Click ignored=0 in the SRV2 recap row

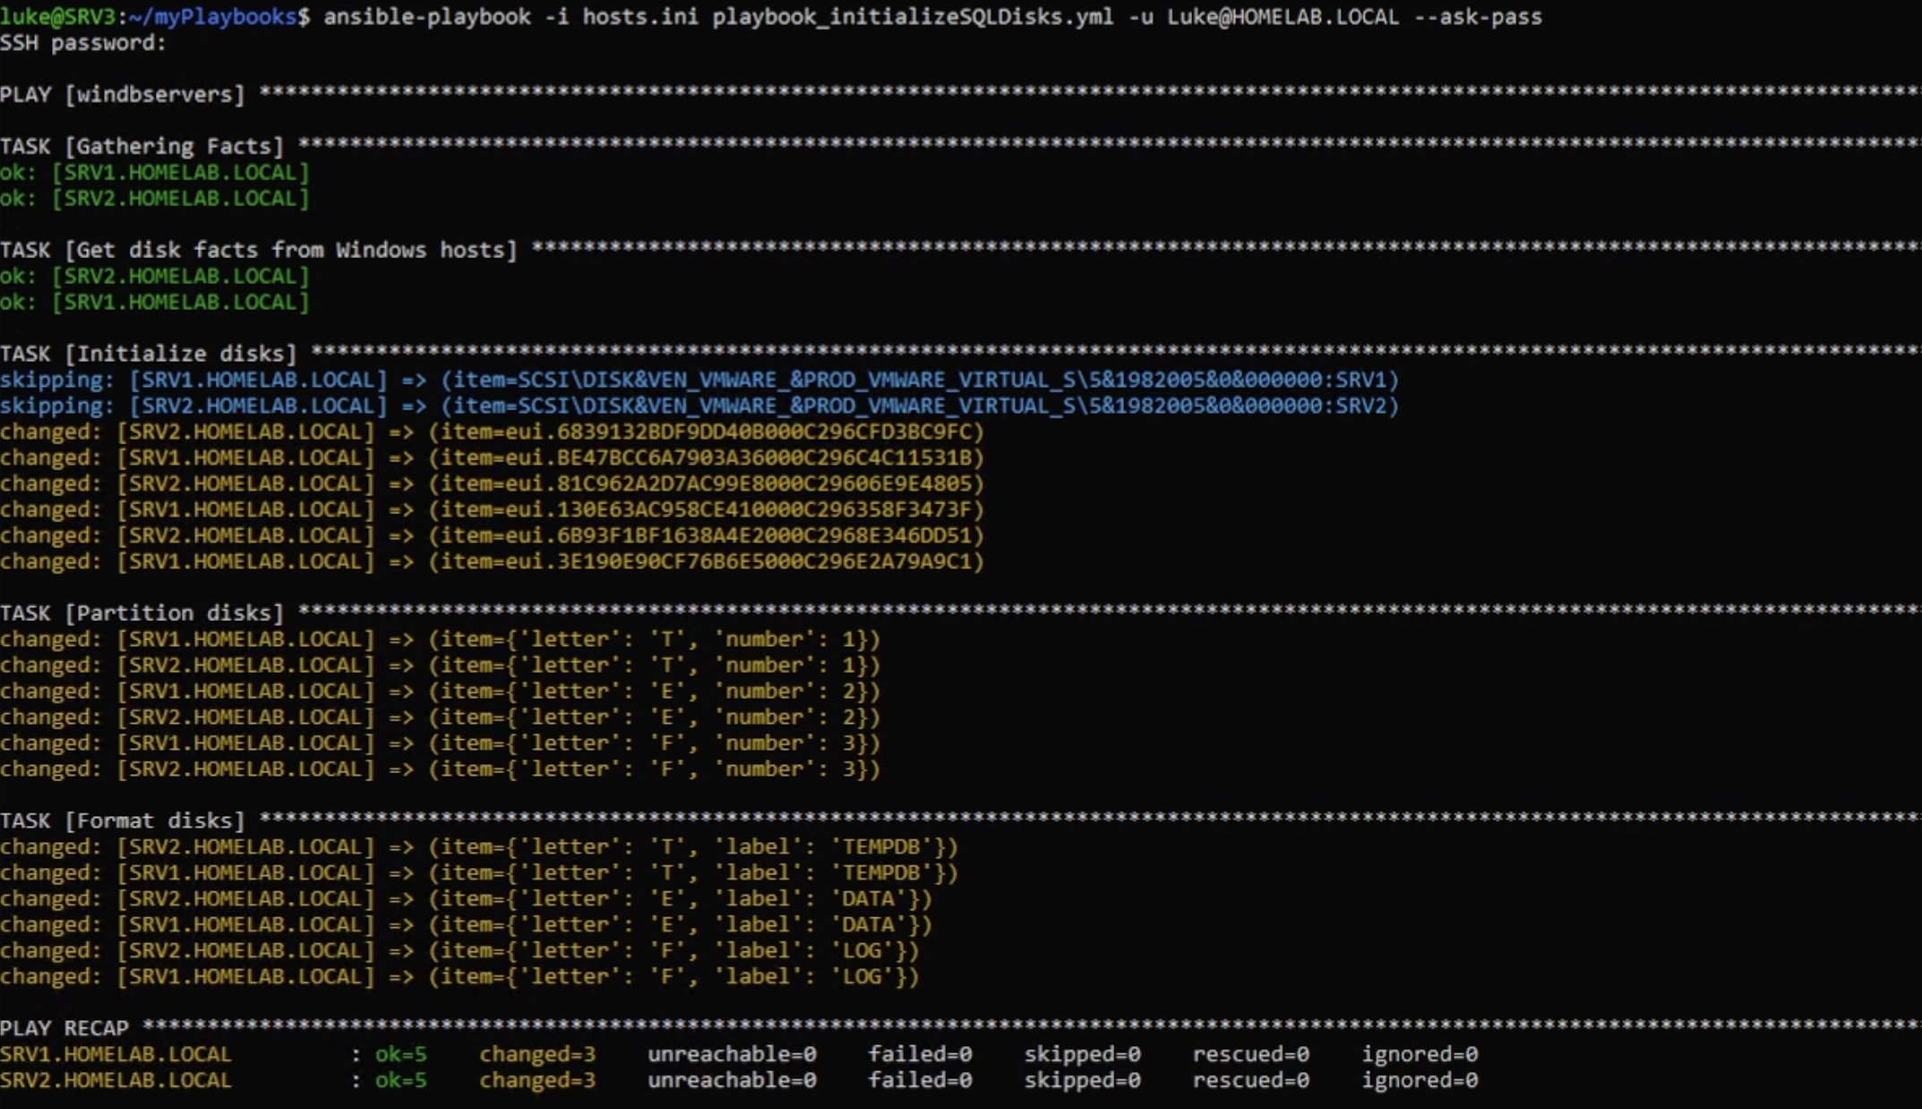(1420, 1081)
